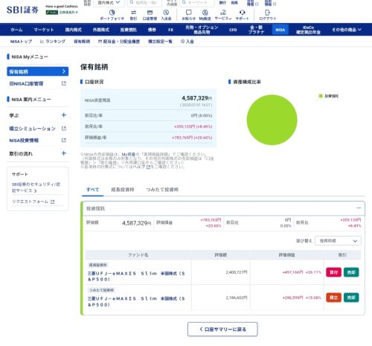Collapse the 投資信託 section with minus icon
Screen dimensions: 372x346
tap(359, 208)
